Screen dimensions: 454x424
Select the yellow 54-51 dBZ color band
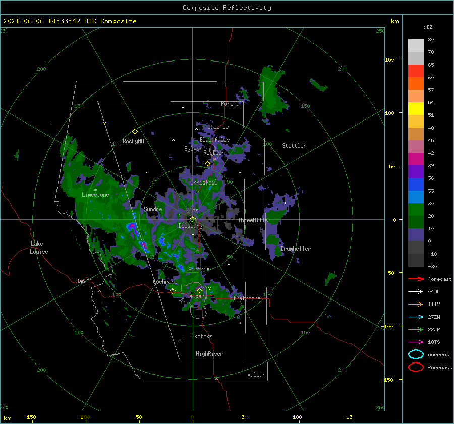click(x=416, y=109)
